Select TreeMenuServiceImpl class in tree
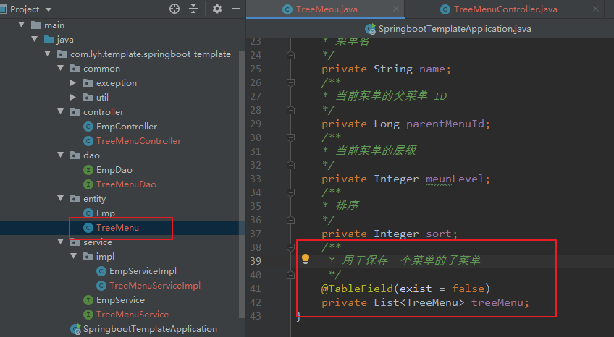The height and width of the screenshot is (337, 614). click(155, 286)
